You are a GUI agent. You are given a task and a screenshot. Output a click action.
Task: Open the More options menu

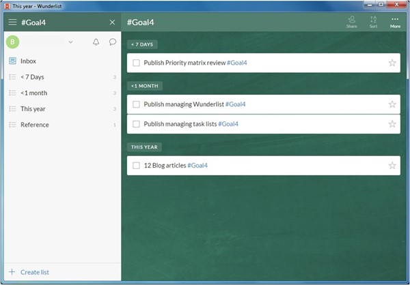[395, 22]
